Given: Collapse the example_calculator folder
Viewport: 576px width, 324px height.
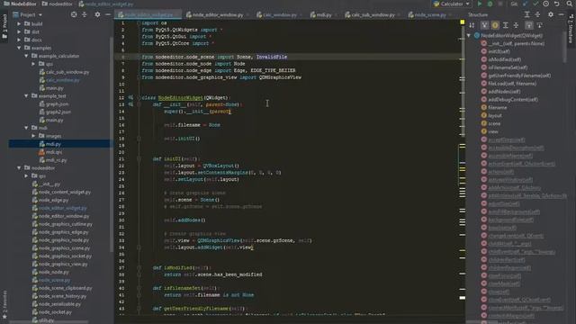Looking at the screenshot, I should point(26,56).
